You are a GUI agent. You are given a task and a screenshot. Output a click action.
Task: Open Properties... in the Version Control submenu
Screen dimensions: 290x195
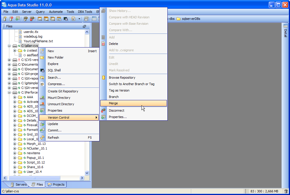pyautogui.click(x=133, y=117)
